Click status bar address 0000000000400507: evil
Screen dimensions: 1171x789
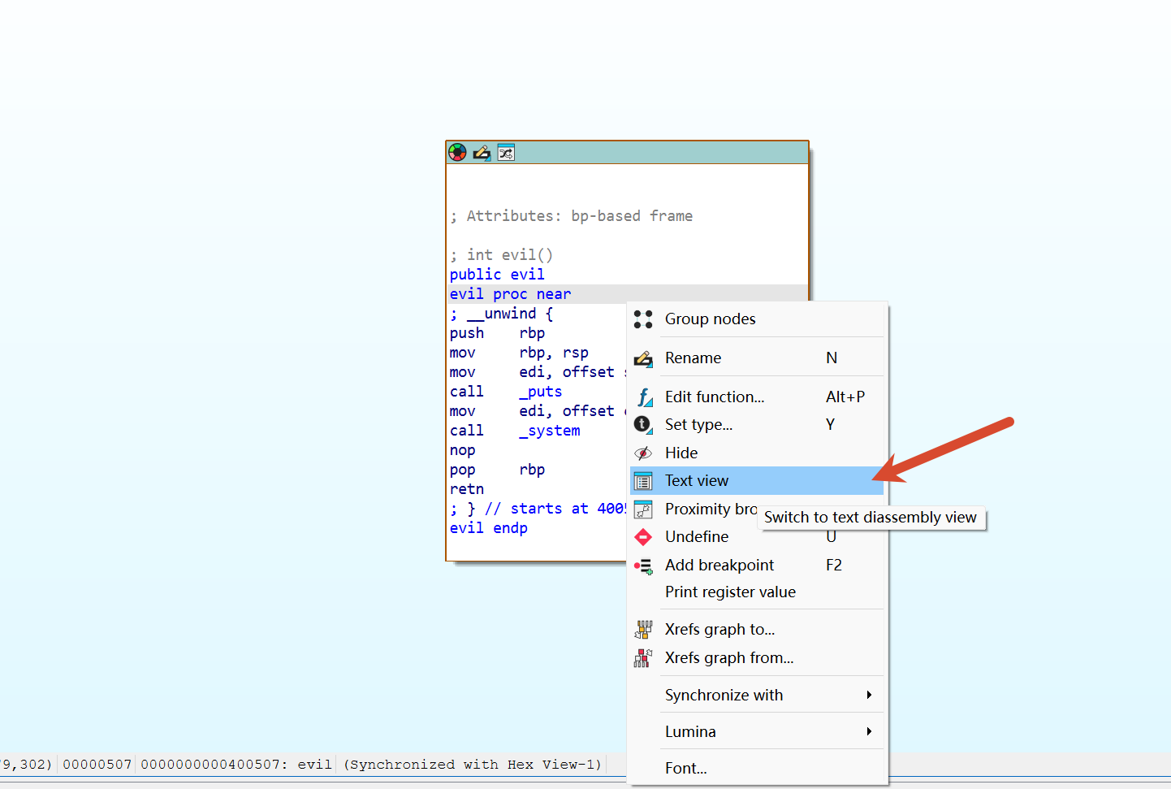(x=236, y=765)
